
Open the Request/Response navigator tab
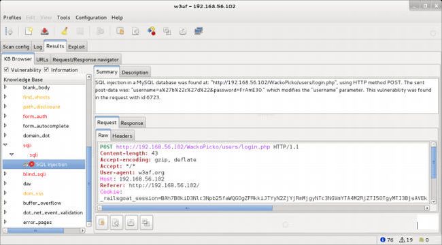pos(86,60)
